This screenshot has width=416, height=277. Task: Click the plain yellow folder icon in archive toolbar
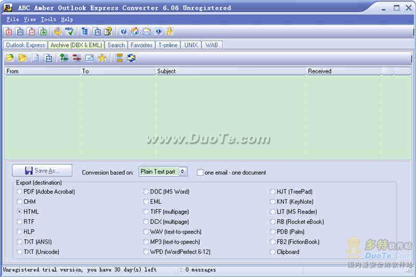point(22,58)
